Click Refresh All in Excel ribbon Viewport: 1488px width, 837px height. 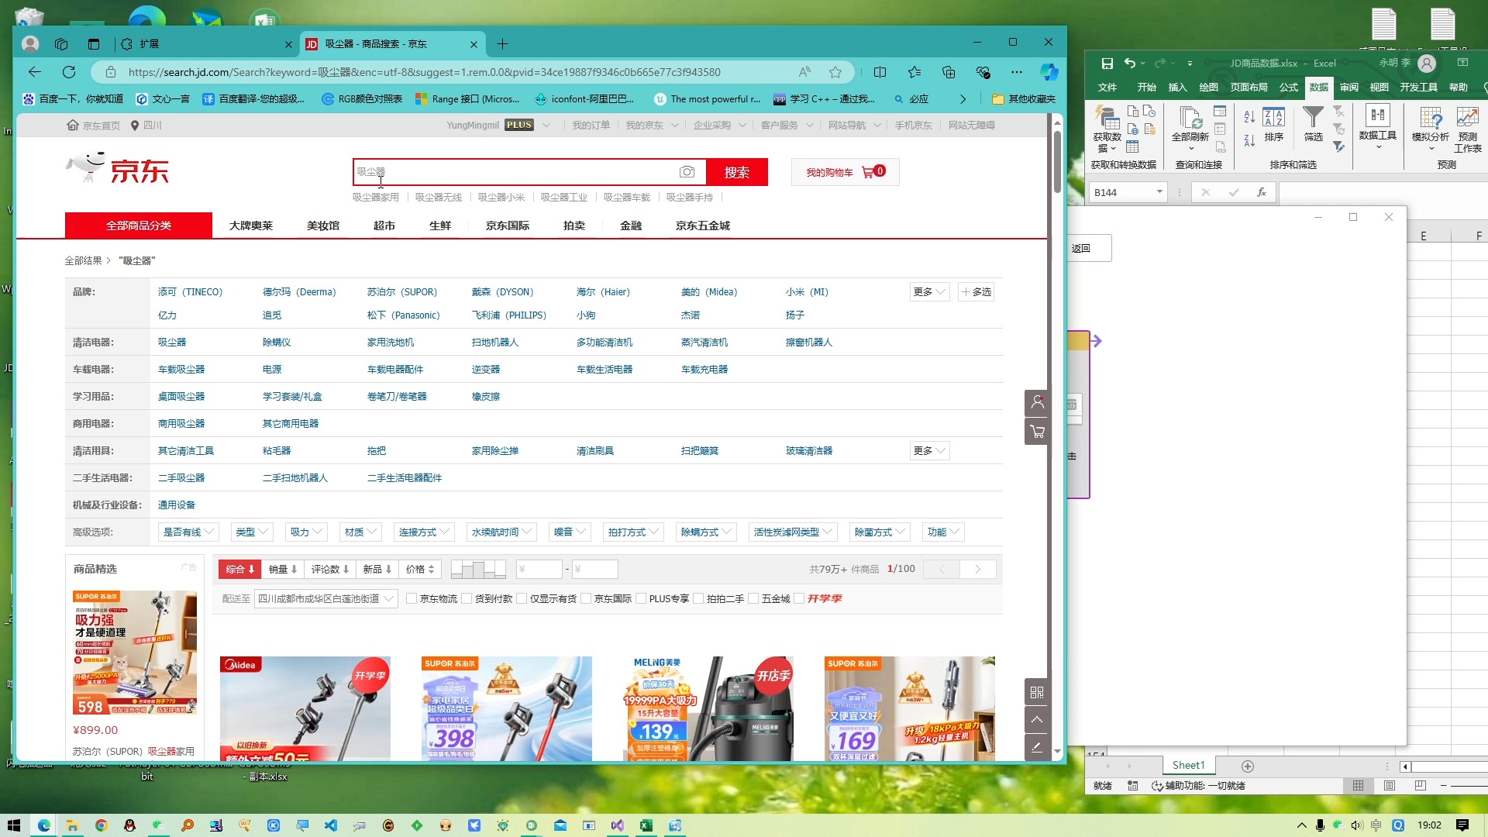[x=1190, y=128]
